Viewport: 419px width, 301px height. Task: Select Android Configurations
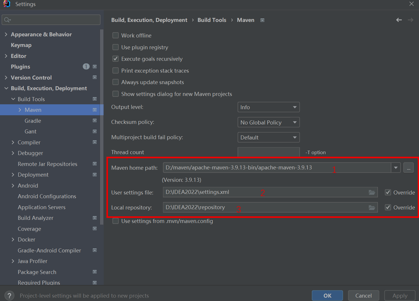(47, 196)
